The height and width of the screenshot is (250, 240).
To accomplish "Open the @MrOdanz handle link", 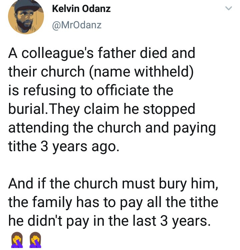I will [x=77, y=25].
